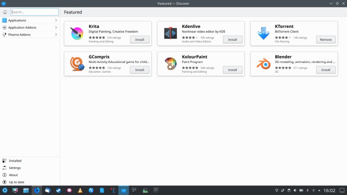
Task: Open the Krita app title
Action: [x=94, y=26]
